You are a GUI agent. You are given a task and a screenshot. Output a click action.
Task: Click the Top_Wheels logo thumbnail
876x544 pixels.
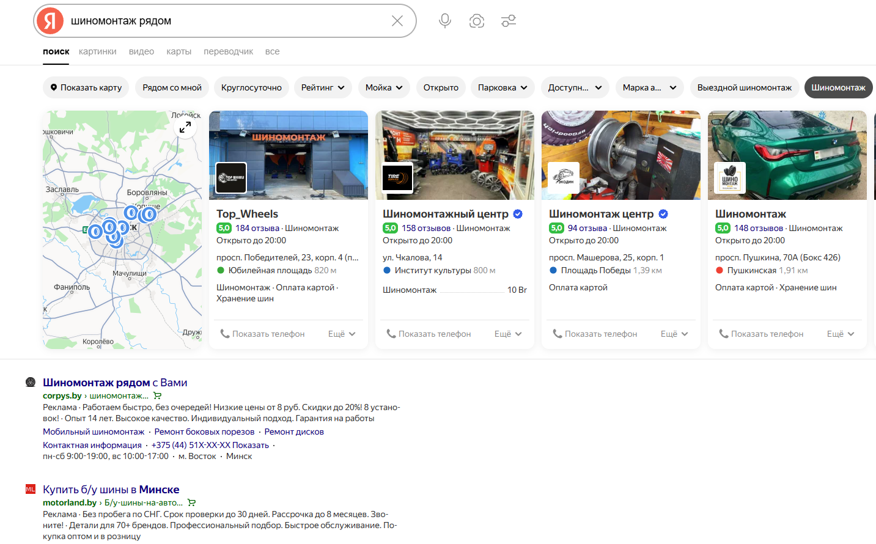coord(232,177)
